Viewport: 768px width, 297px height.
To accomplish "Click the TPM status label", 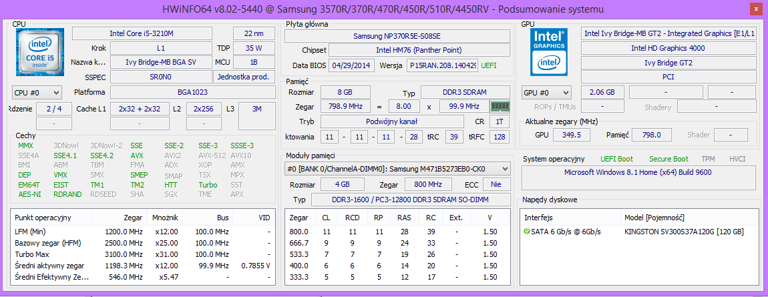I will pyautogui.click(x=708, y=159).
